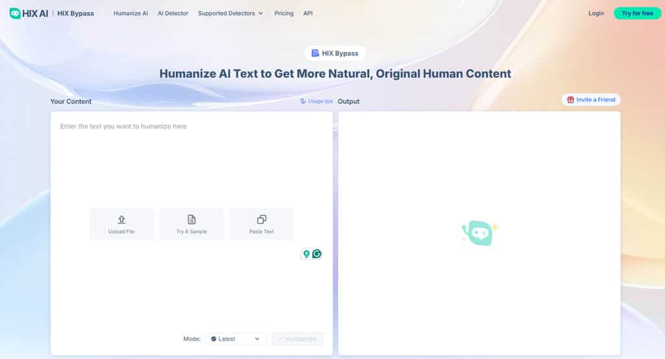The width and height of the screenshot is (665, 359).
Task: Click the HIX Bypass badge above headline
Action: (335, 53)
